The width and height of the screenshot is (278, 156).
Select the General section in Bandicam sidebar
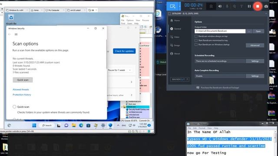pyautogui.click(x=175, y=29)
